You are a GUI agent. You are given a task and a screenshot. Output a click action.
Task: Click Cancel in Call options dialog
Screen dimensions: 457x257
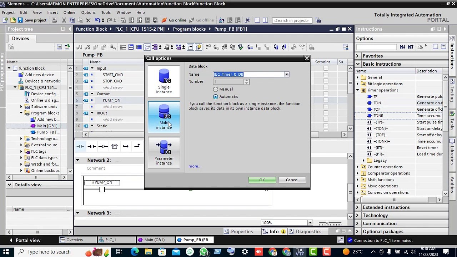coord(292,180)
